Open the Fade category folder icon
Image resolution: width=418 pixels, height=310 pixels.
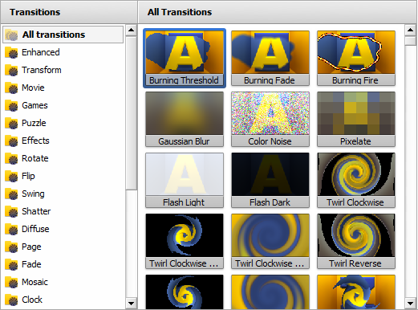[x=11, y=264]
